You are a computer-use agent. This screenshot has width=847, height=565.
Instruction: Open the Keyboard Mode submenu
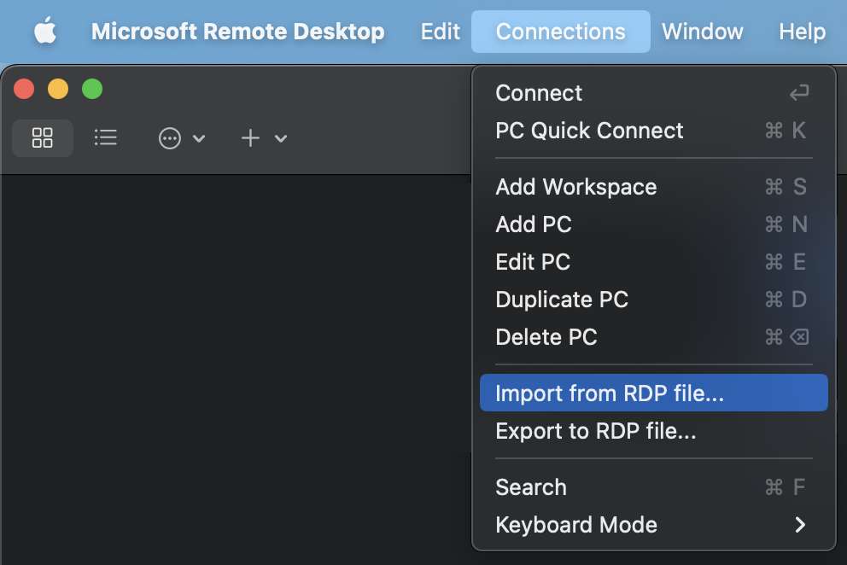tap(654, 525)
